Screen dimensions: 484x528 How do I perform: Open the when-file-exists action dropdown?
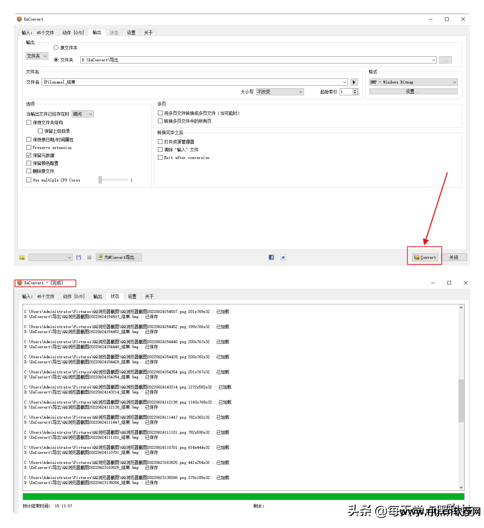point(83,114)
